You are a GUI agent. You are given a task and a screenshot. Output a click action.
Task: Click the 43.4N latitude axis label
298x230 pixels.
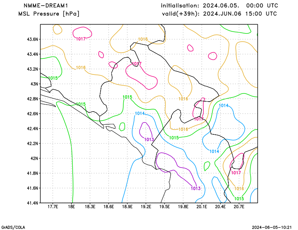pos(32,54)
